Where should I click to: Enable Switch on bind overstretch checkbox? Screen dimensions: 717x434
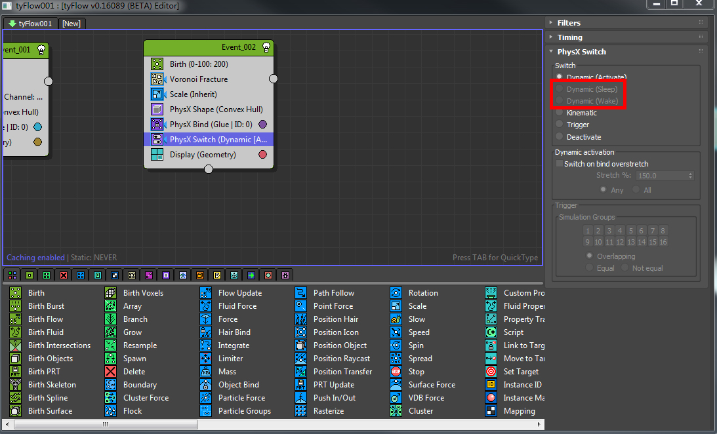click(560, 164)
